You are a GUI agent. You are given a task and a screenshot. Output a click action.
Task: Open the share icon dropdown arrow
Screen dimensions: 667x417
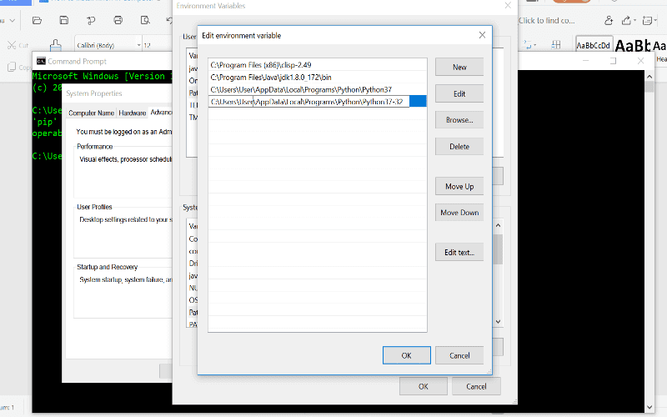[x=634, y=20]
